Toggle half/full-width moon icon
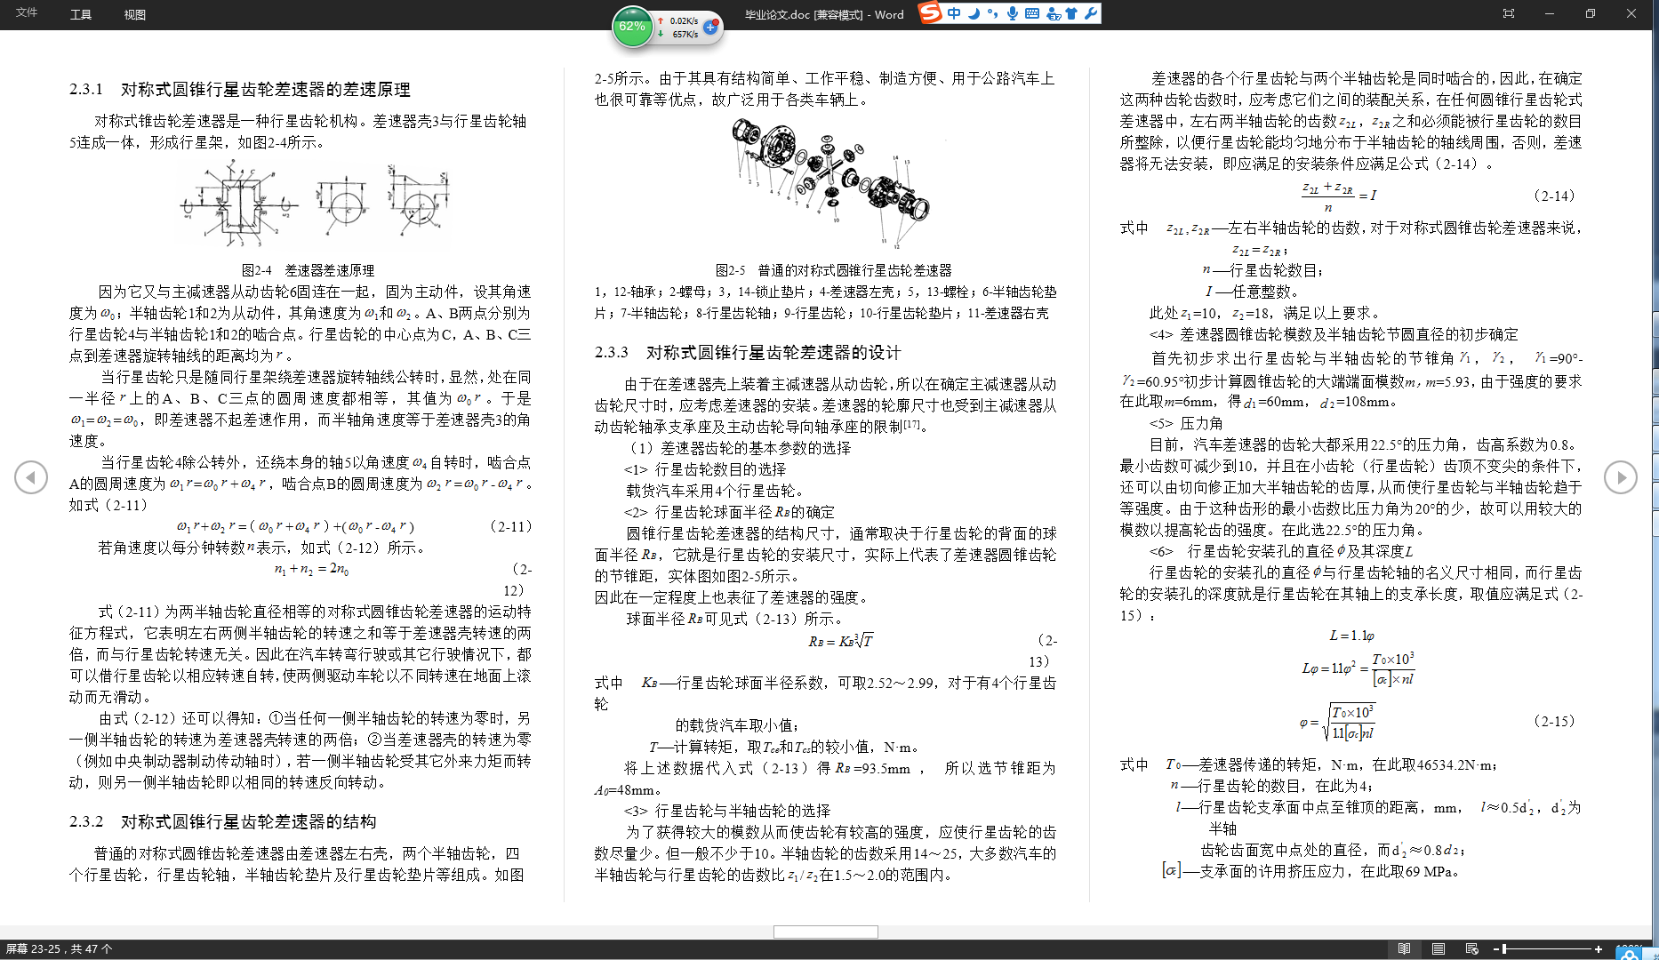Viewport: 1659px width, 960px height. pos(974,13)
